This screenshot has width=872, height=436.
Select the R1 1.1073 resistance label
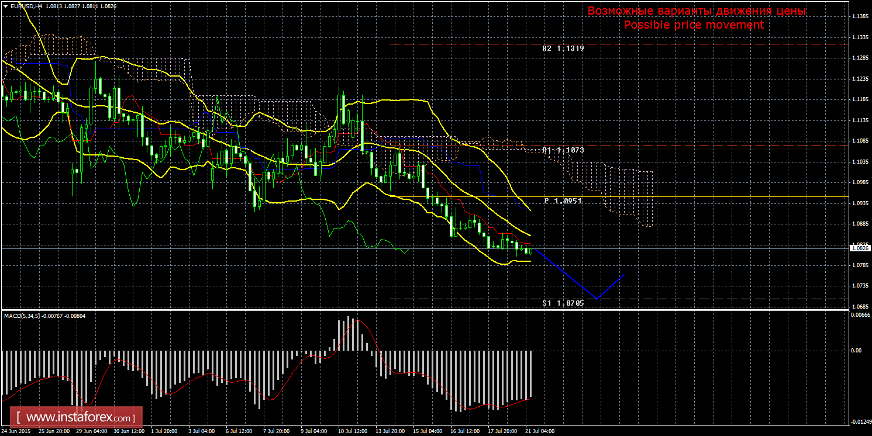563,150
